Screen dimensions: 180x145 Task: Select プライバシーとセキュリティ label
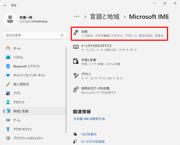[x=28, y=138]
